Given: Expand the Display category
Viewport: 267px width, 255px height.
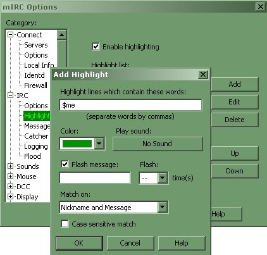Looking at the screenshot, I should (x=10, y=197).
